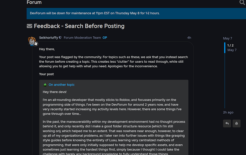Click the Forum Moderation Team user title

tap(82, 38)
